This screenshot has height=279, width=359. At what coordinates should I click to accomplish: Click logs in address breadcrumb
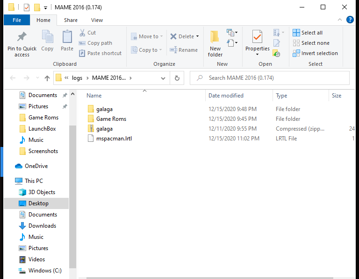click(x=77, y=78)
